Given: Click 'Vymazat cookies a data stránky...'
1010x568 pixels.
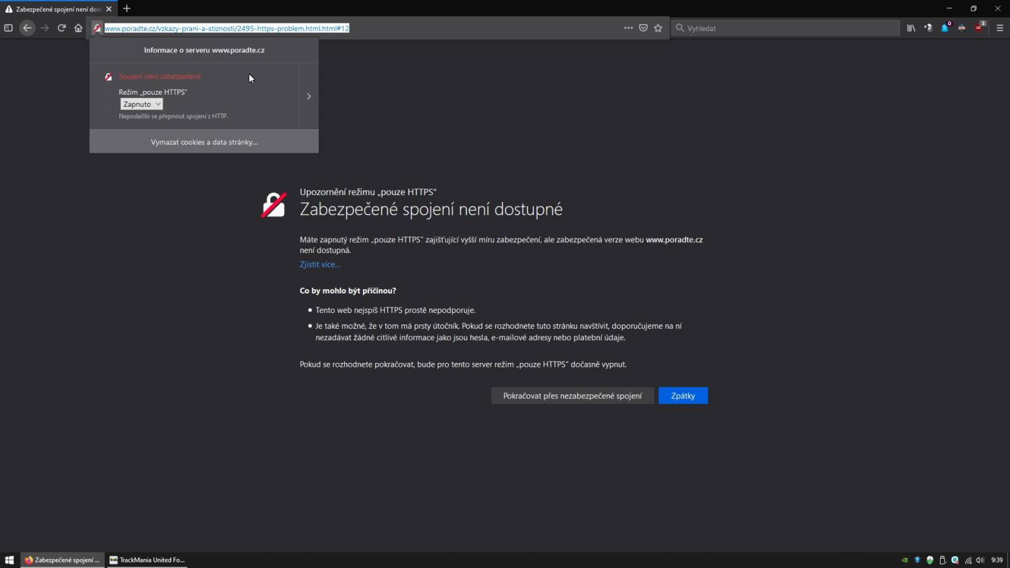Looking at the screenshot, I should point(204,142).
